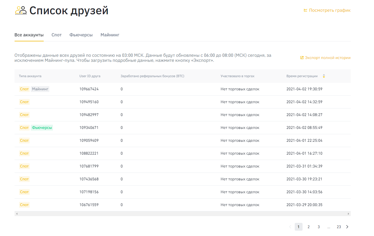Click user ID 106761559

click(89, 205)
